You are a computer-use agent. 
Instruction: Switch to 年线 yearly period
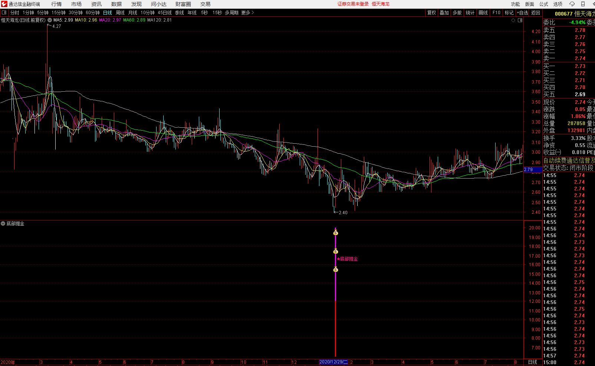pyautogui.click(x=192, y=13)
